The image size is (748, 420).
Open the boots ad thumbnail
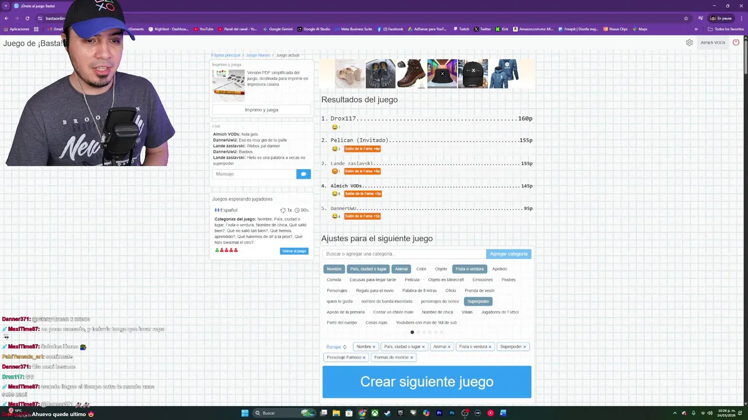point(411,73)
